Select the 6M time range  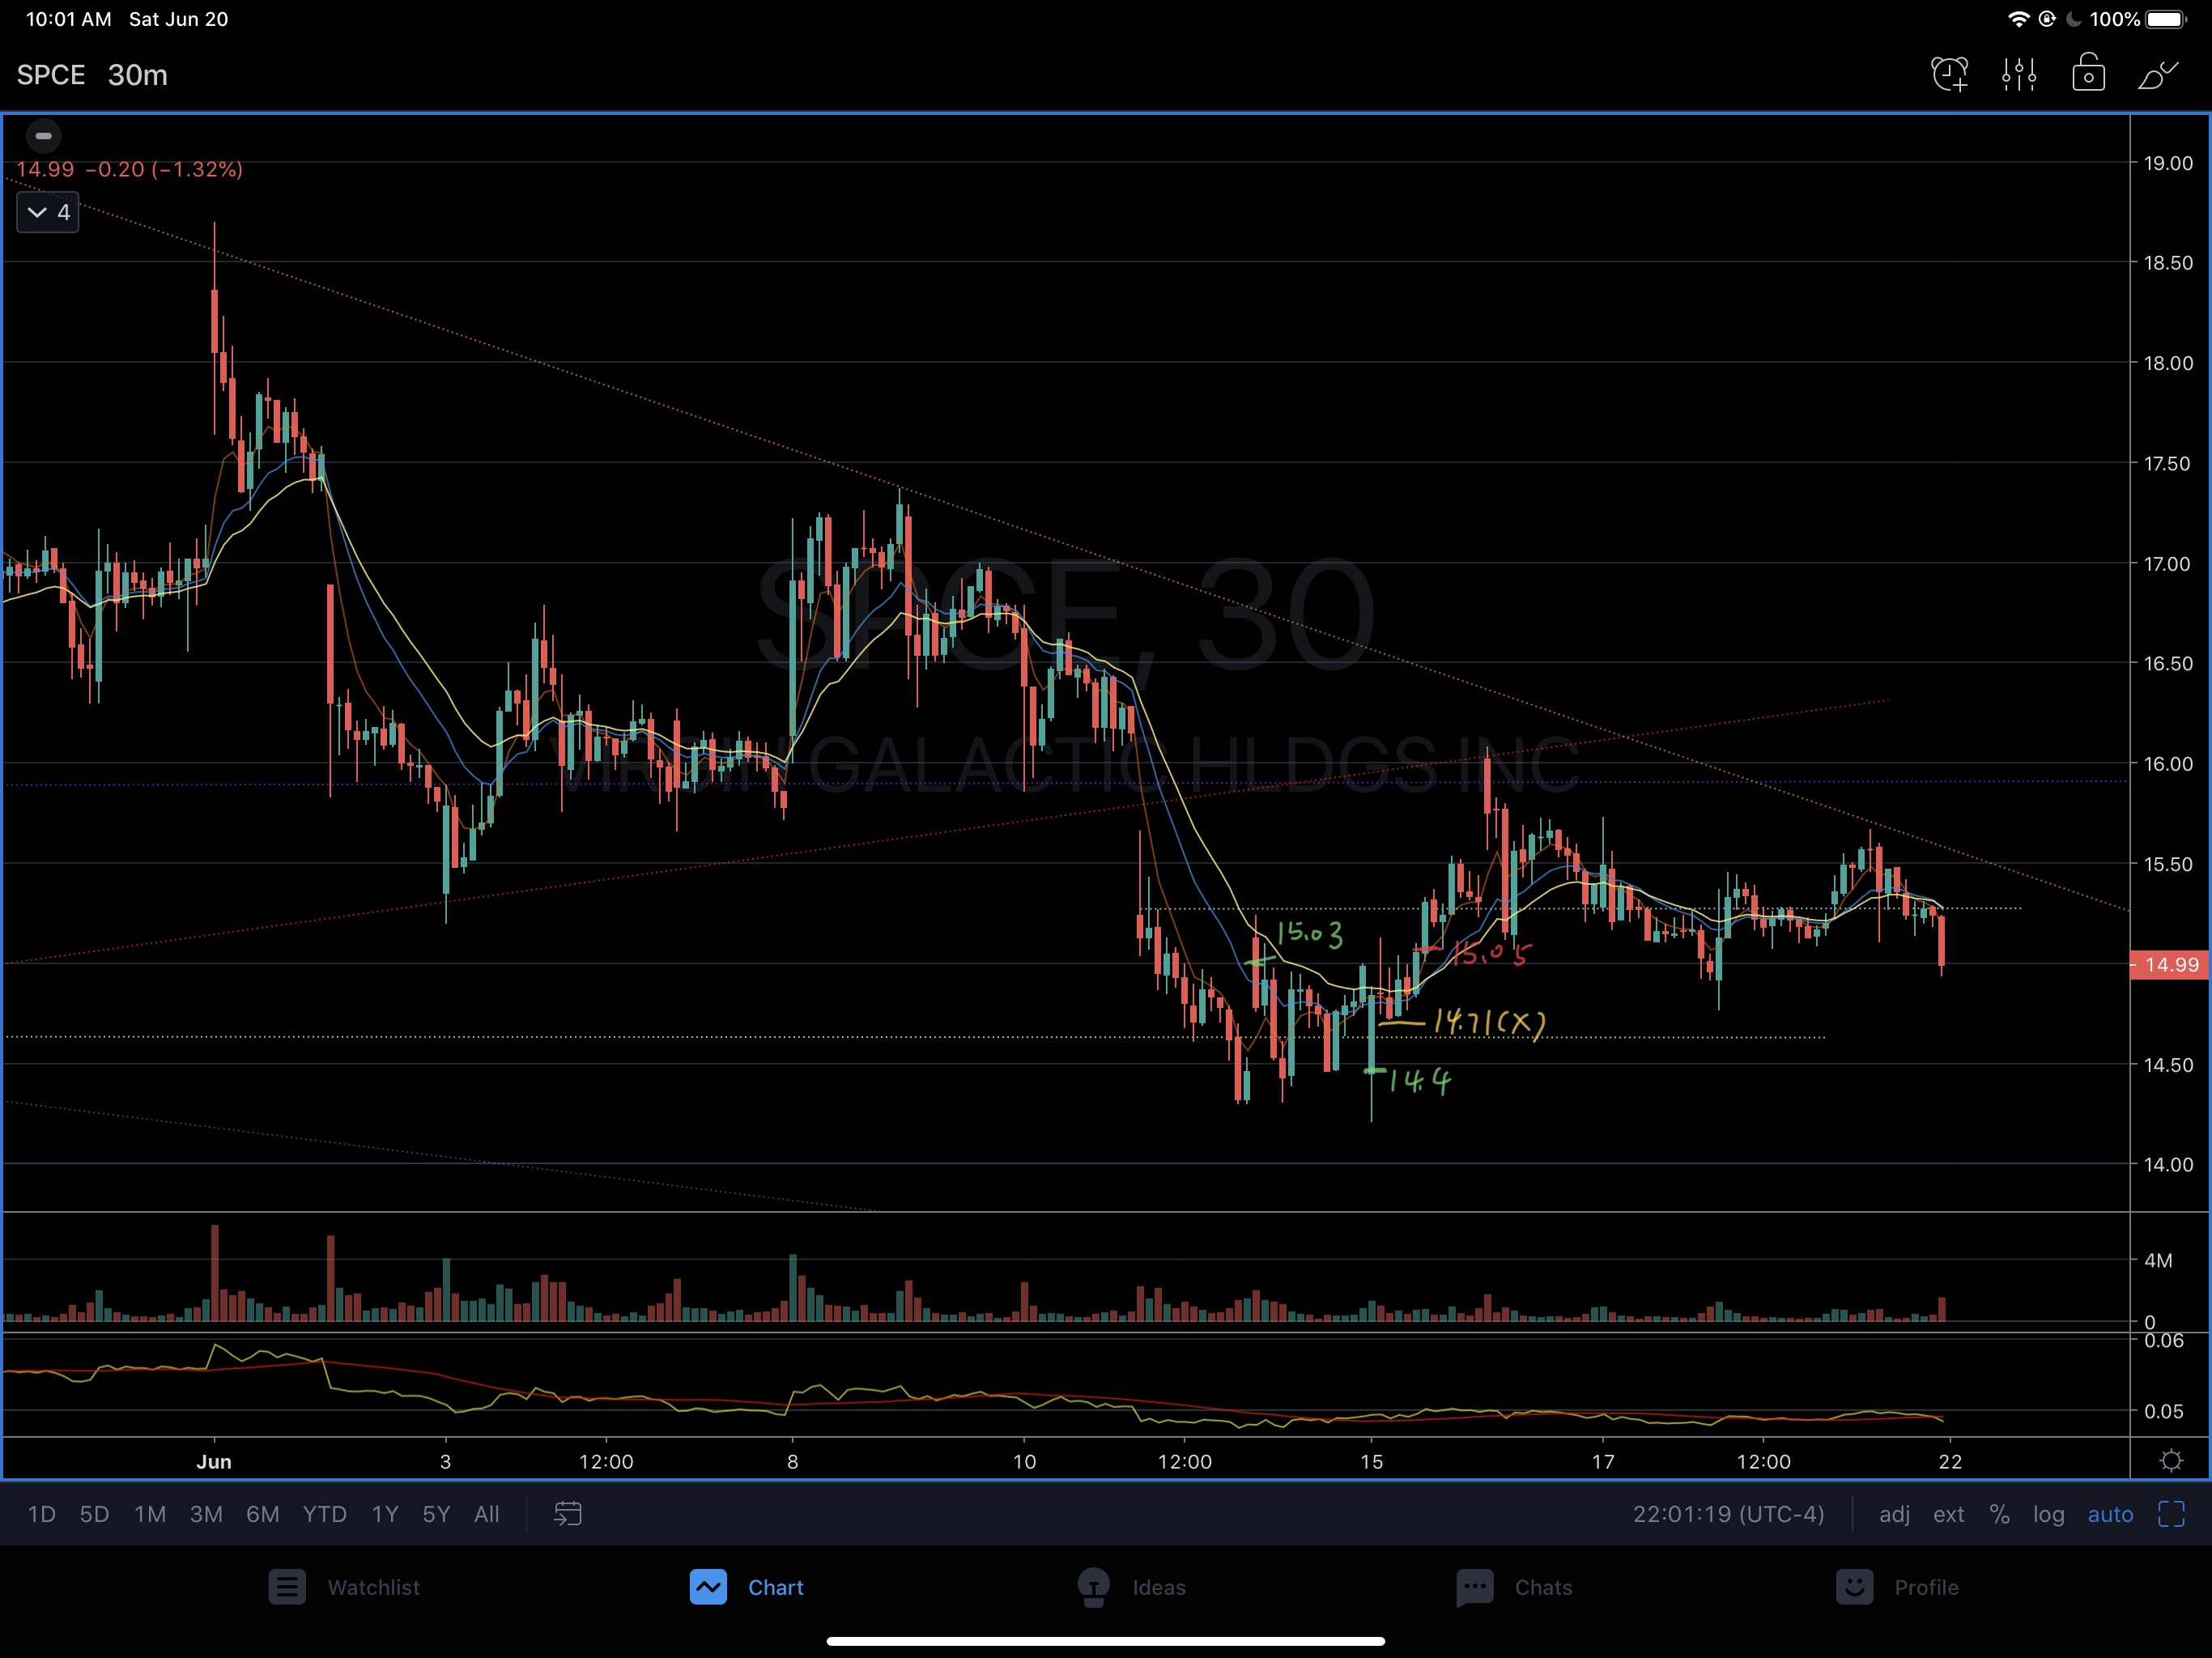click(262, 1514)
